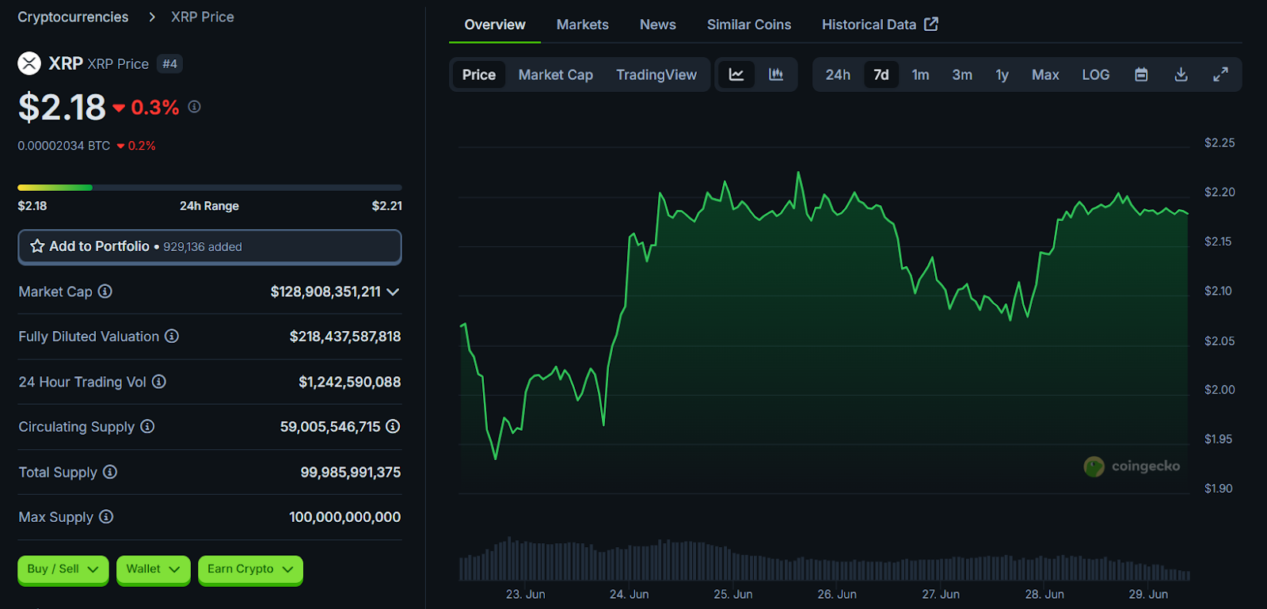Open Fully Diluted Valuation info icon
The image size is (1267, 609).
172,337
